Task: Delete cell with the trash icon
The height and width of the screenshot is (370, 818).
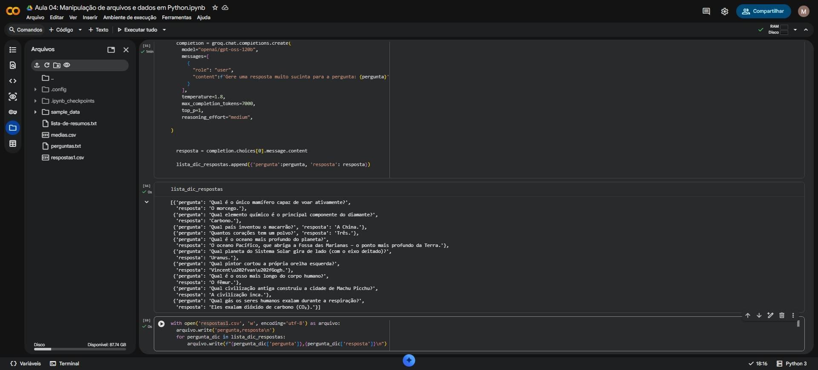Action: click(782, 316)
